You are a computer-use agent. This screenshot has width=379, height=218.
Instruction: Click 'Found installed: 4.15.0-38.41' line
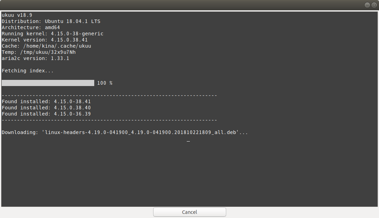(46, 101)
